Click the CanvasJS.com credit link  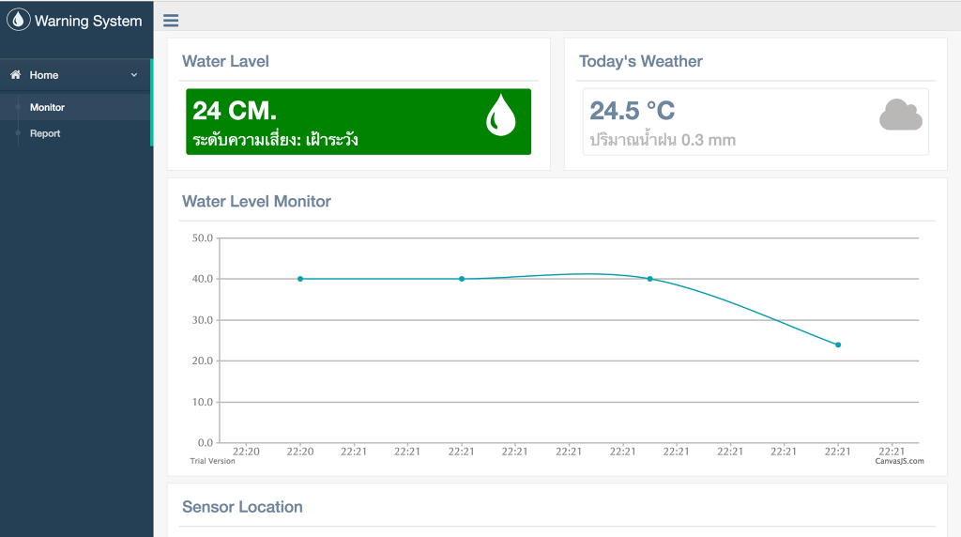click(x=899, y=461)
